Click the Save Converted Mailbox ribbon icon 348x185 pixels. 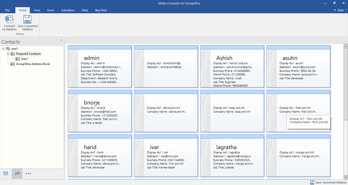(x=28, y=19)
